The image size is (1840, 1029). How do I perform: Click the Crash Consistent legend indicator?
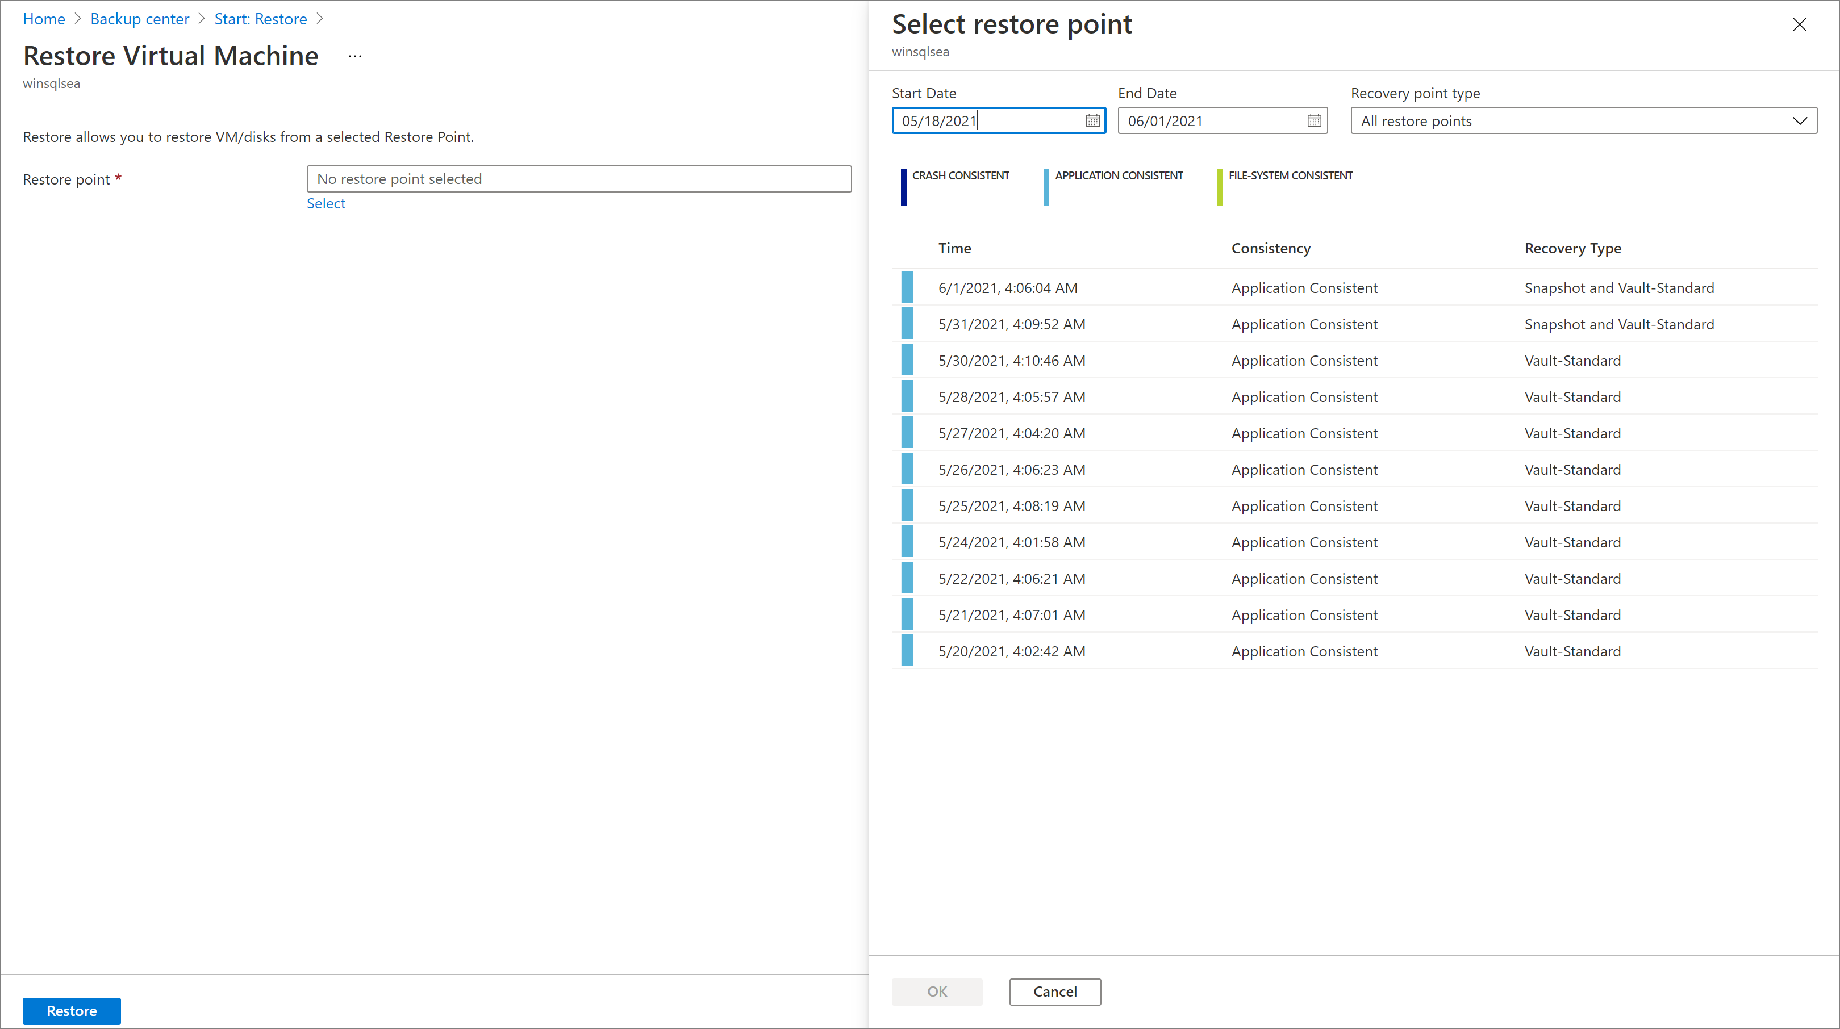click(x=901, y=179)
